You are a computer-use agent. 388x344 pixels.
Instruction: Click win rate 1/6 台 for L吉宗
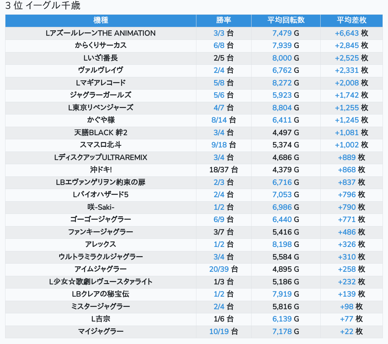click(x=224, y=319)
